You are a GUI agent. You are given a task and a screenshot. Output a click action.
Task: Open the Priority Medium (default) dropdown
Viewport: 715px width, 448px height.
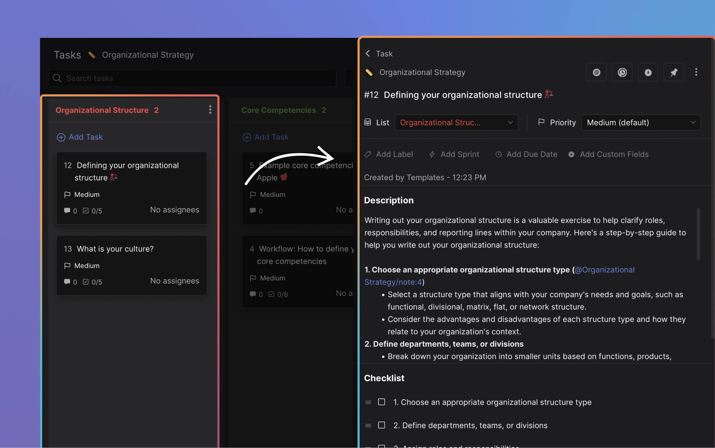click(x=641, y=123)
